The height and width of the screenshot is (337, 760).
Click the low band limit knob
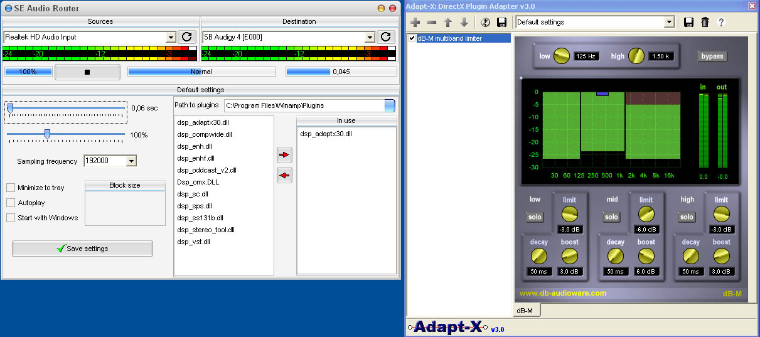point(569,214)
